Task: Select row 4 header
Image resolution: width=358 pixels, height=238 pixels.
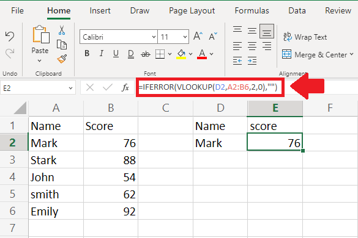Action: 14,177
